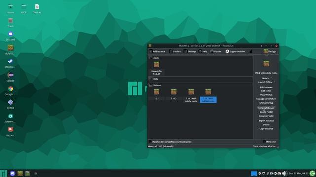Image resolution: width=316 pixels, height=177 pixels.
Task: Open the MCP desktop folder icon
Action: point(24,9)
